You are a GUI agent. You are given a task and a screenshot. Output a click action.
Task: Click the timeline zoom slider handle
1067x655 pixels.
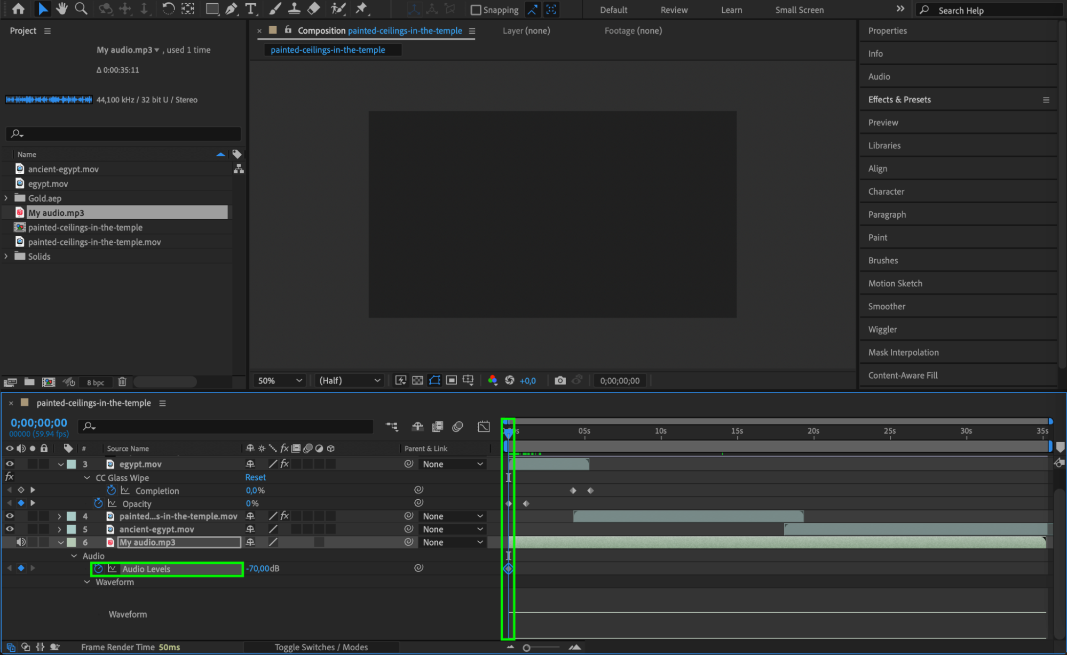526,648
